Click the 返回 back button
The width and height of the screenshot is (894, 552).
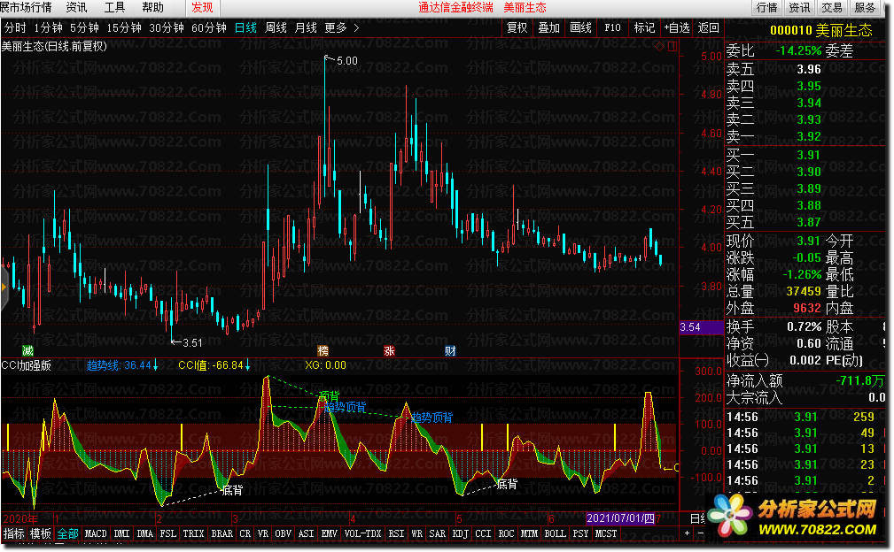(x=709, y=27)
